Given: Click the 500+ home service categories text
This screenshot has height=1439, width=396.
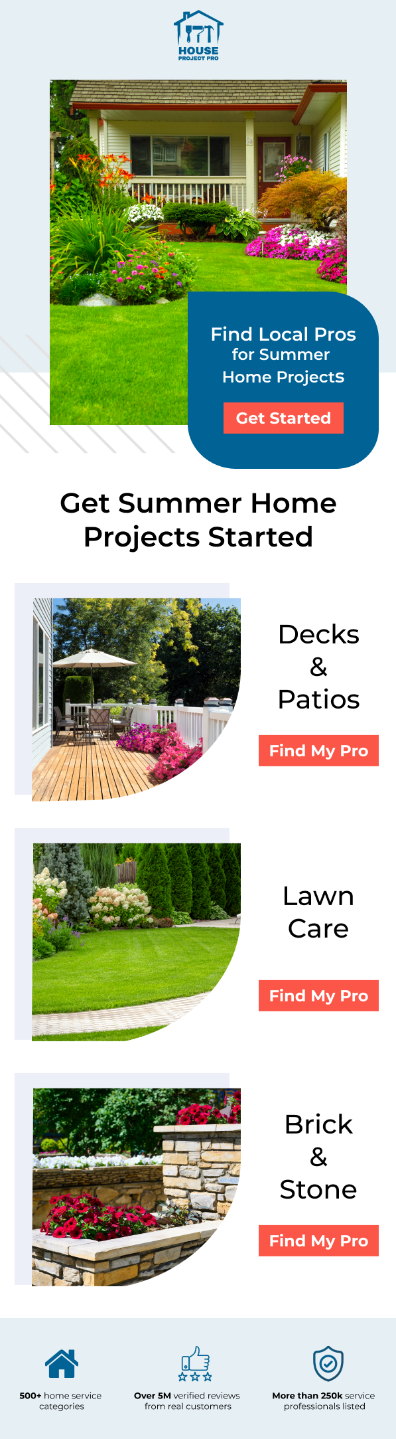Looking at the screenshot, I should tap(61, 1400).
